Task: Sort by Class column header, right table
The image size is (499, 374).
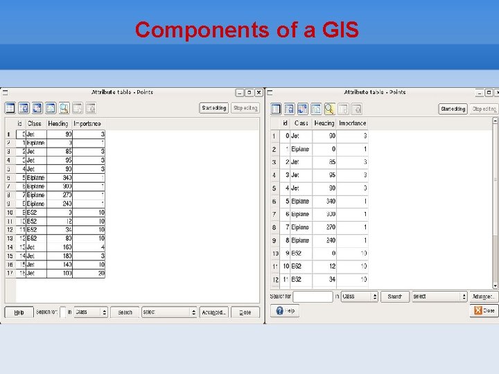Action: click(x=301, y=123)
